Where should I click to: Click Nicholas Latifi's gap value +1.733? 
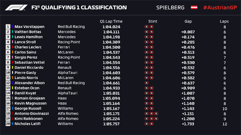point(188,124)
